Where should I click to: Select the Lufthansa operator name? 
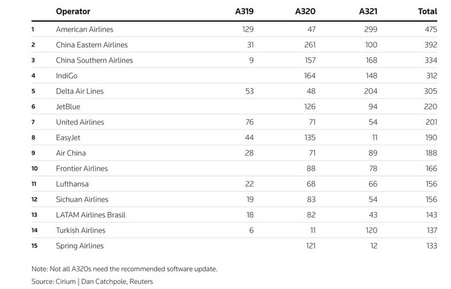coord(72,184)
